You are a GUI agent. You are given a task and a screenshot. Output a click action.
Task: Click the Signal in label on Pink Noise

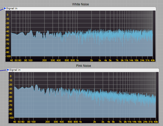15,70
